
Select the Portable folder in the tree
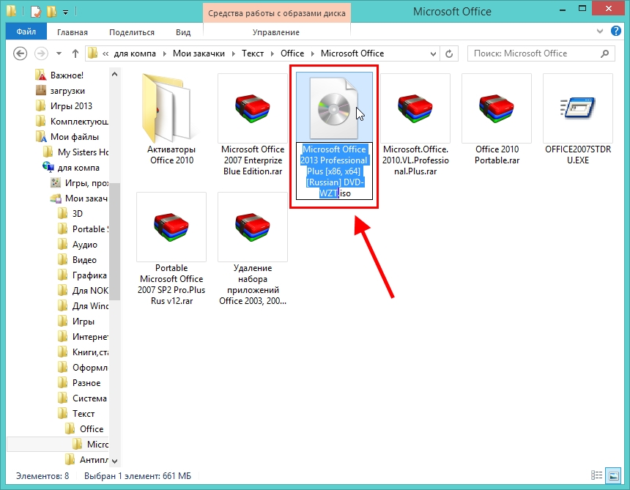(x=83, y=229)
